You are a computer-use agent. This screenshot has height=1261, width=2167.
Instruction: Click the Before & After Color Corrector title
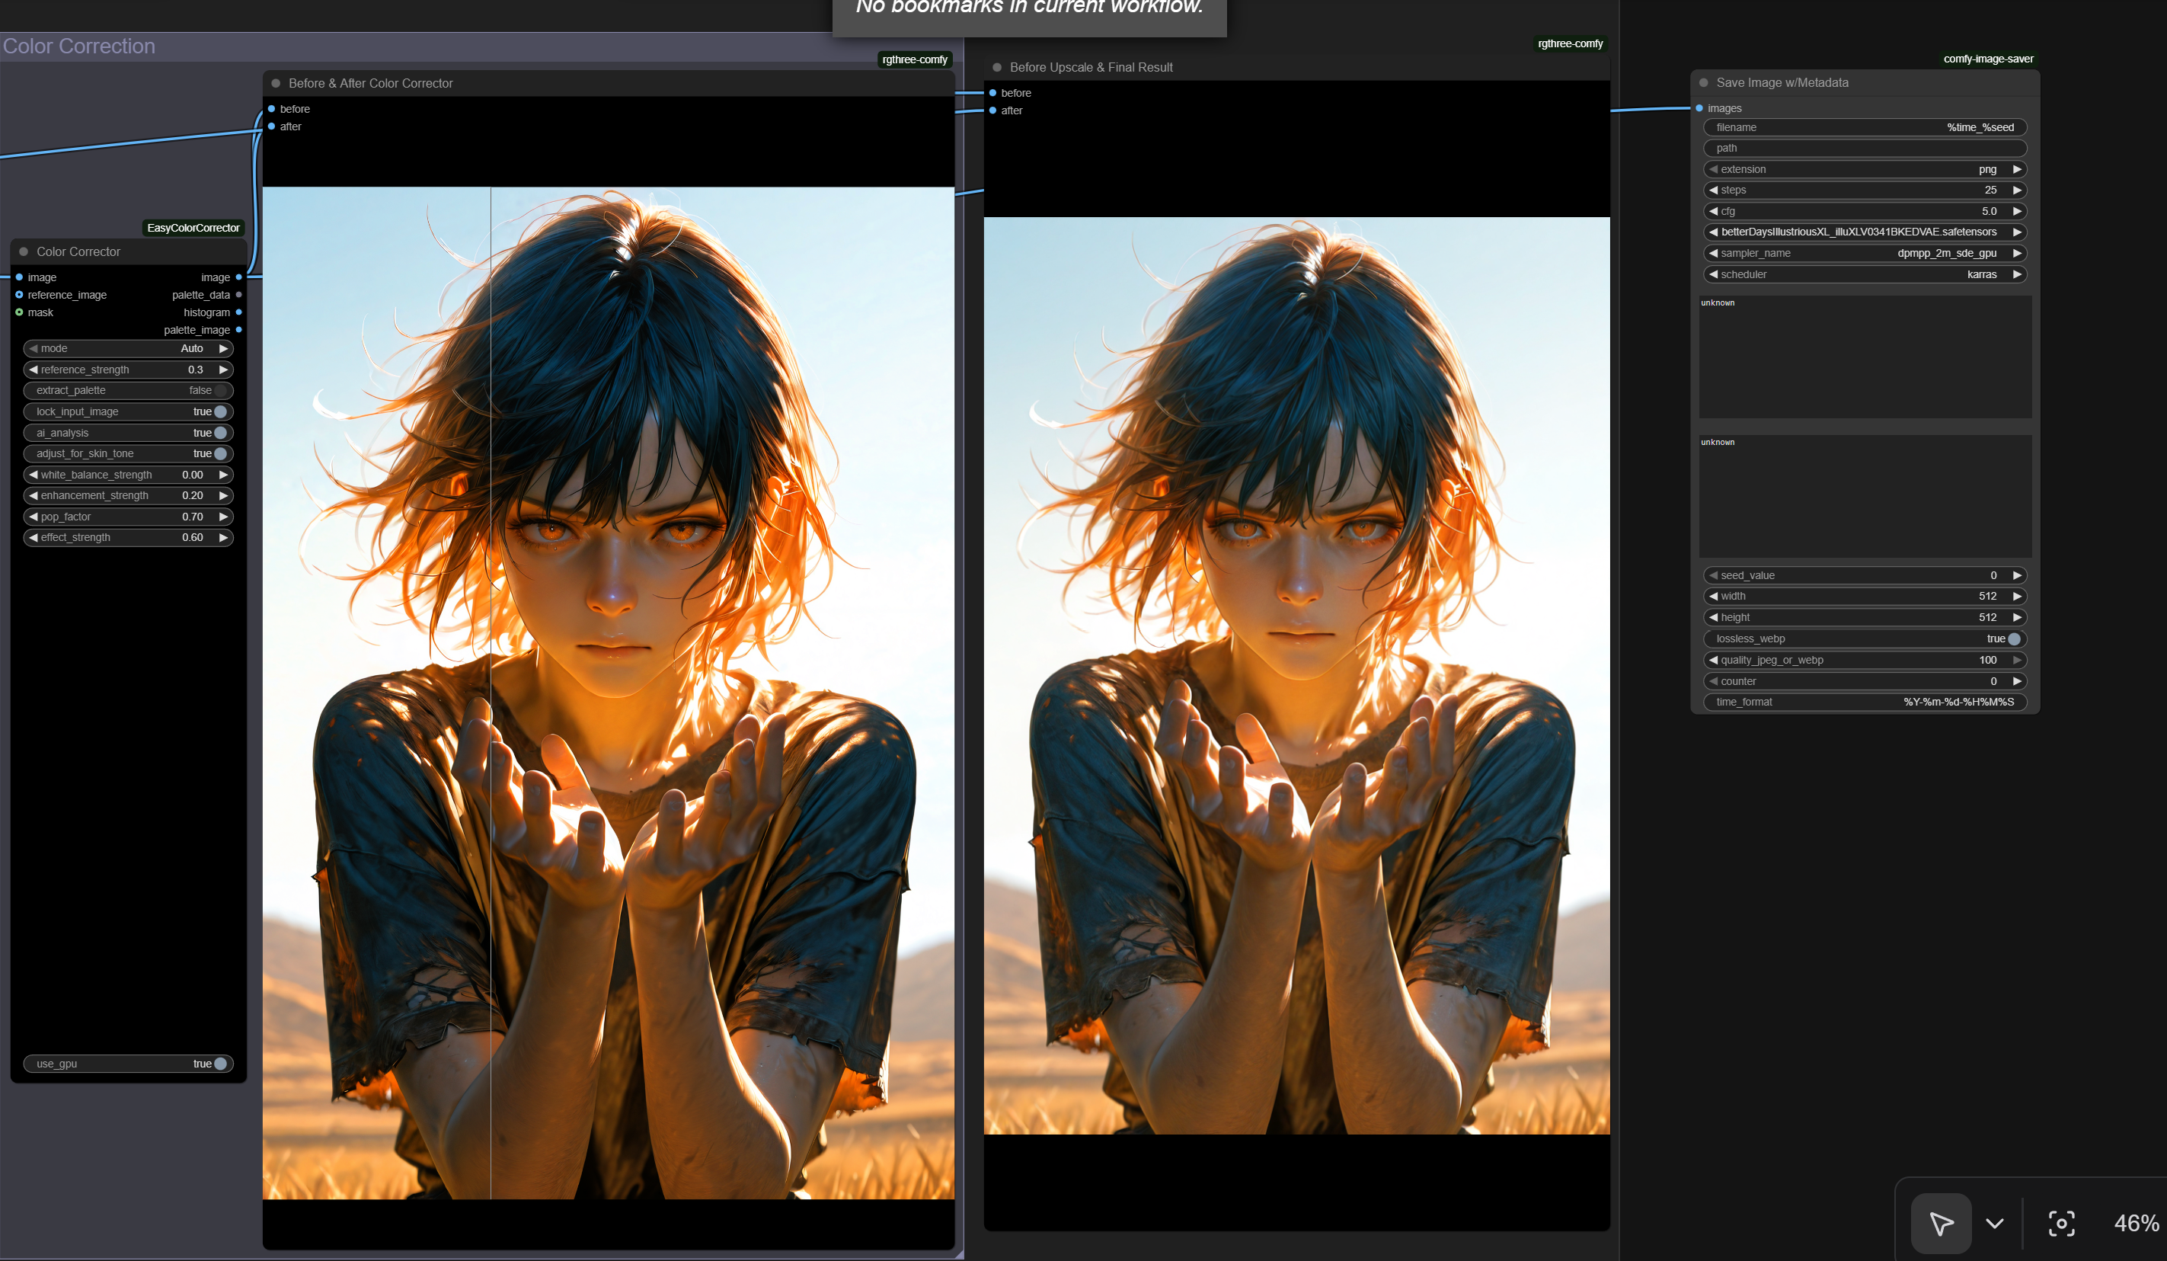pyautogui.click(x=371, y=84)
